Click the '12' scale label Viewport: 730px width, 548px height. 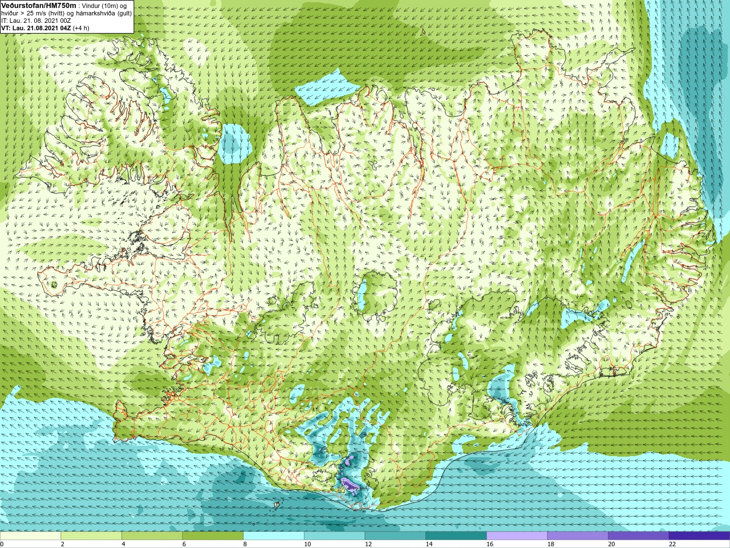click(x=368, y=544)
